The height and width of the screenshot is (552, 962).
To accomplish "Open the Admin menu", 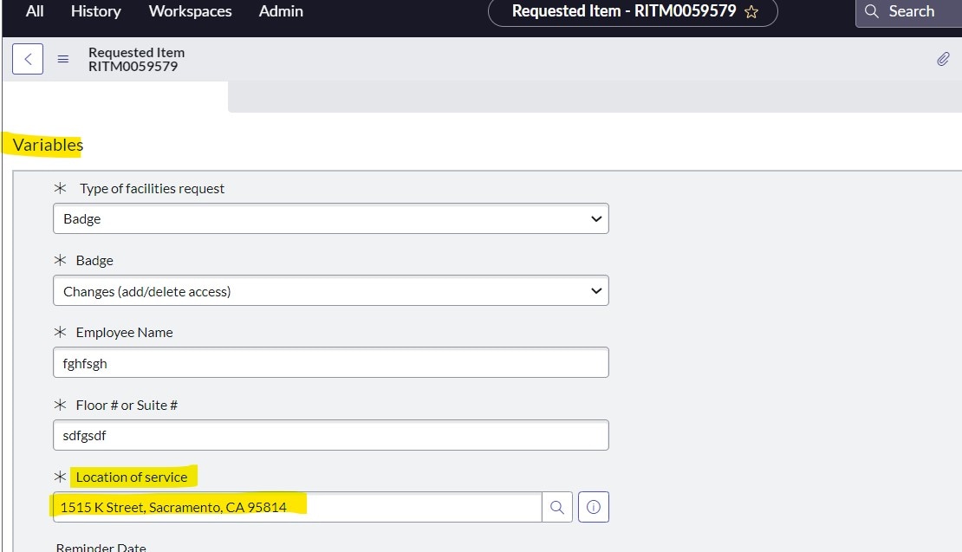I will [x=281, y=11].
